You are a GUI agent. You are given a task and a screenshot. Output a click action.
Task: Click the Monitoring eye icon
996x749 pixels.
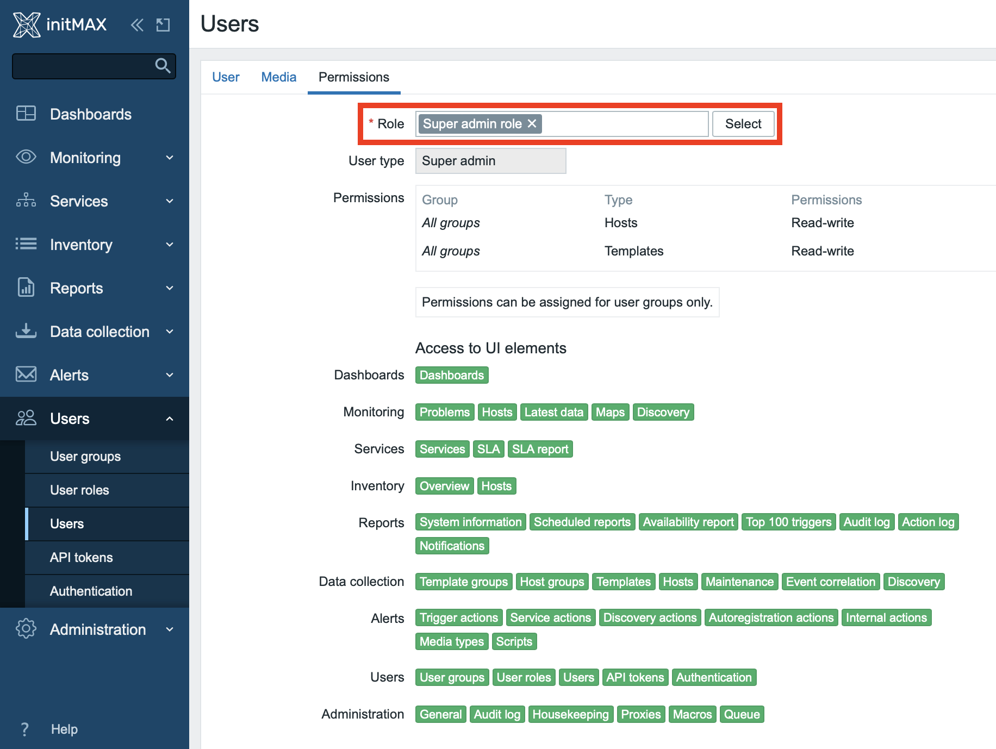(x=26, y=157)
